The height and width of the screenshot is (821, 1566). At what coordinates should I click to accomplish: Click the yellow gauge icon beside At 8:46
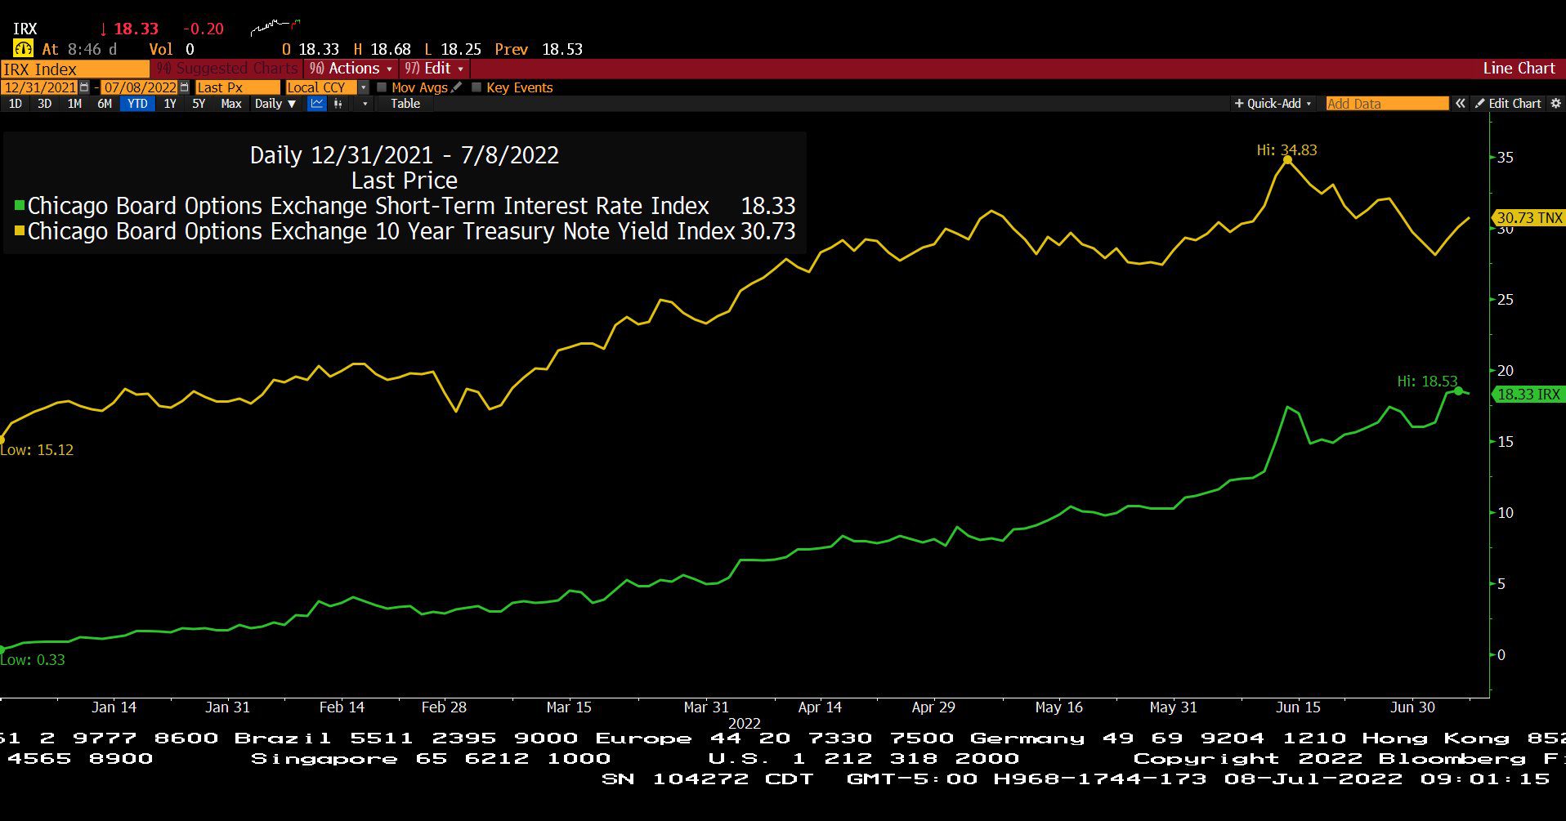coord(23,49)
